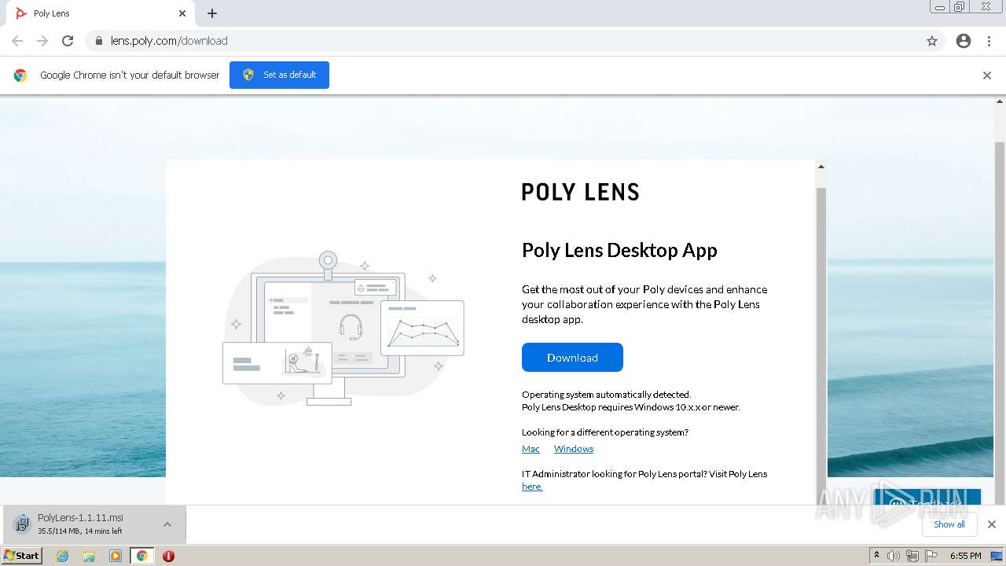
Task: Show hidden system tray icons
Action: pos(877,555)
